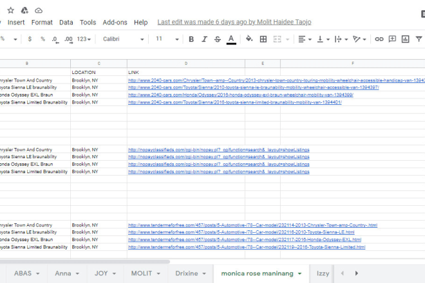Open the cell borders tool
Screen dimensions: 425x283
(263, 39)
